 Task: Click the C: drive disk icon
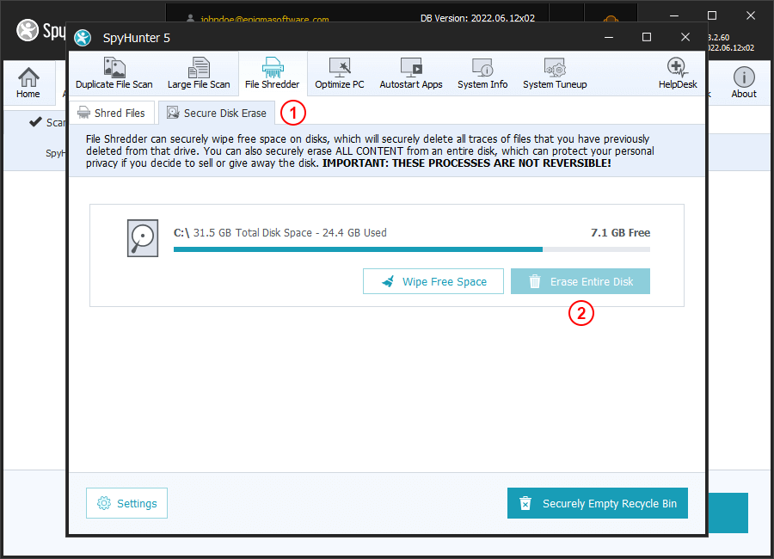[x=143, y=238]
